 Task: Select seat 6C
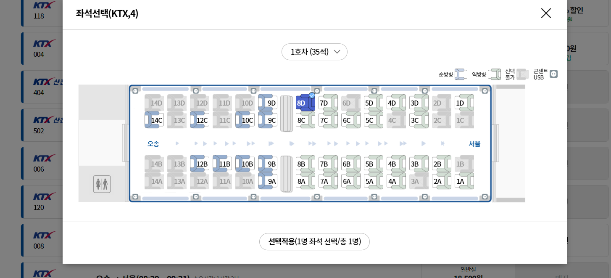pyautogui.click(x=351, y=120)
